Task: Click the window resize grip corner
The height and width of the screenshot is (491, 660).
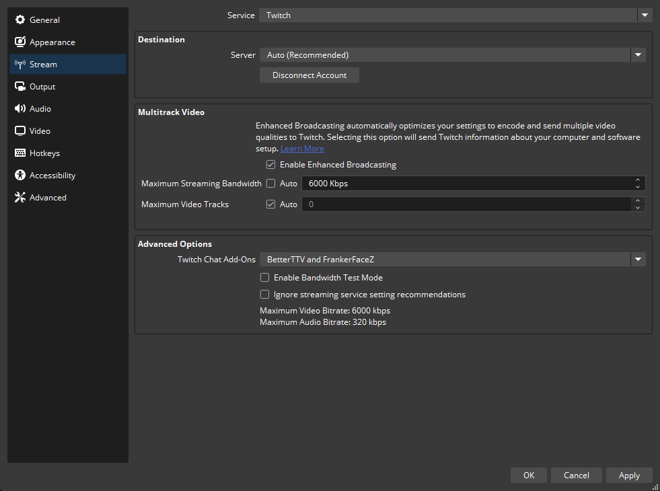Action: 655,487
